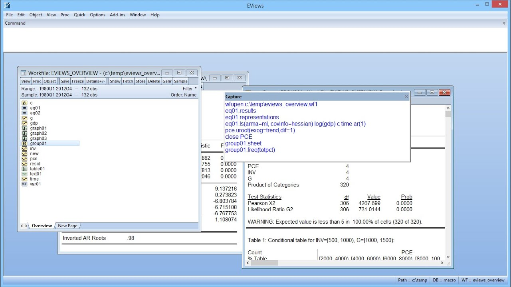Click the 'WF = eviews_overview' status bar entry
The width and height of the screenshot is (511, 287).
483,280
